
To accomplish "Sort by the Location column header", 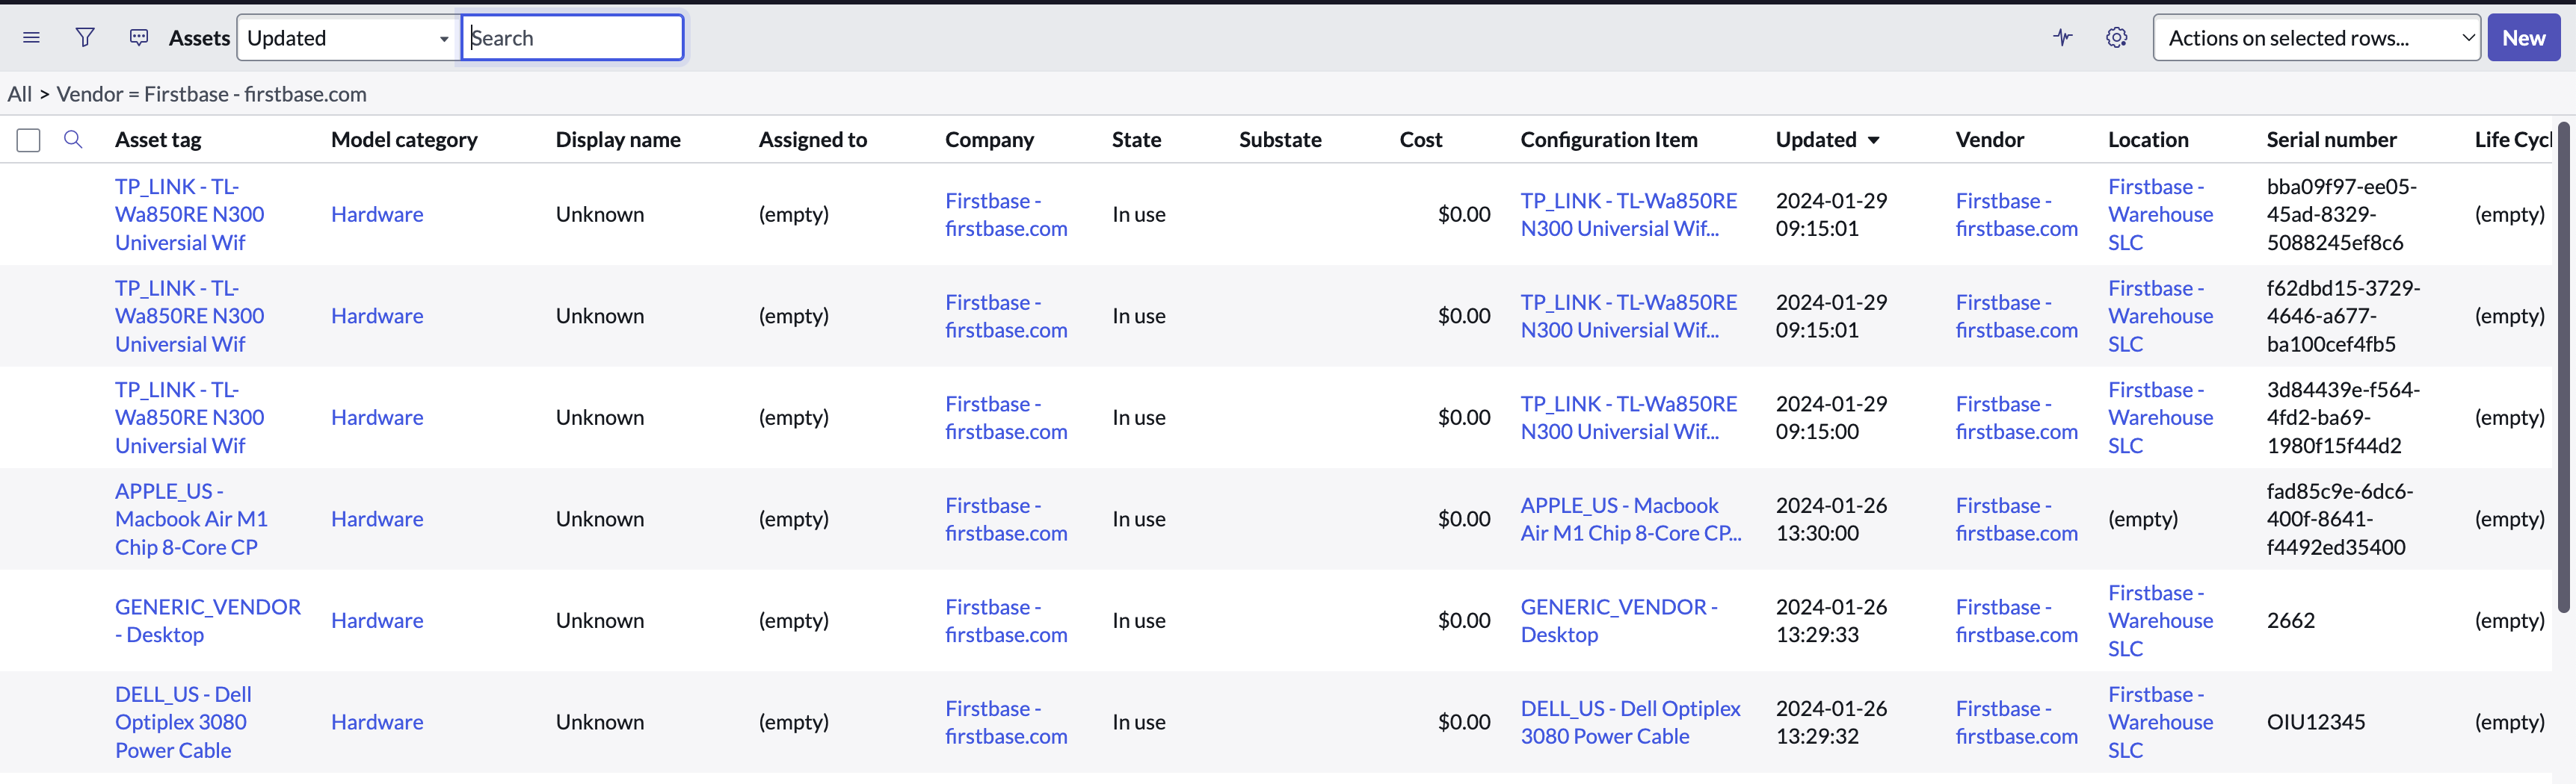I will (2148, 140).
